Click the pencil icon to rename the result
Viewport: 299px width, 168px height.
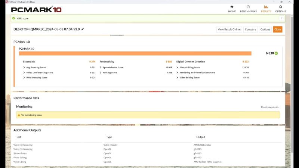[83, 29]
